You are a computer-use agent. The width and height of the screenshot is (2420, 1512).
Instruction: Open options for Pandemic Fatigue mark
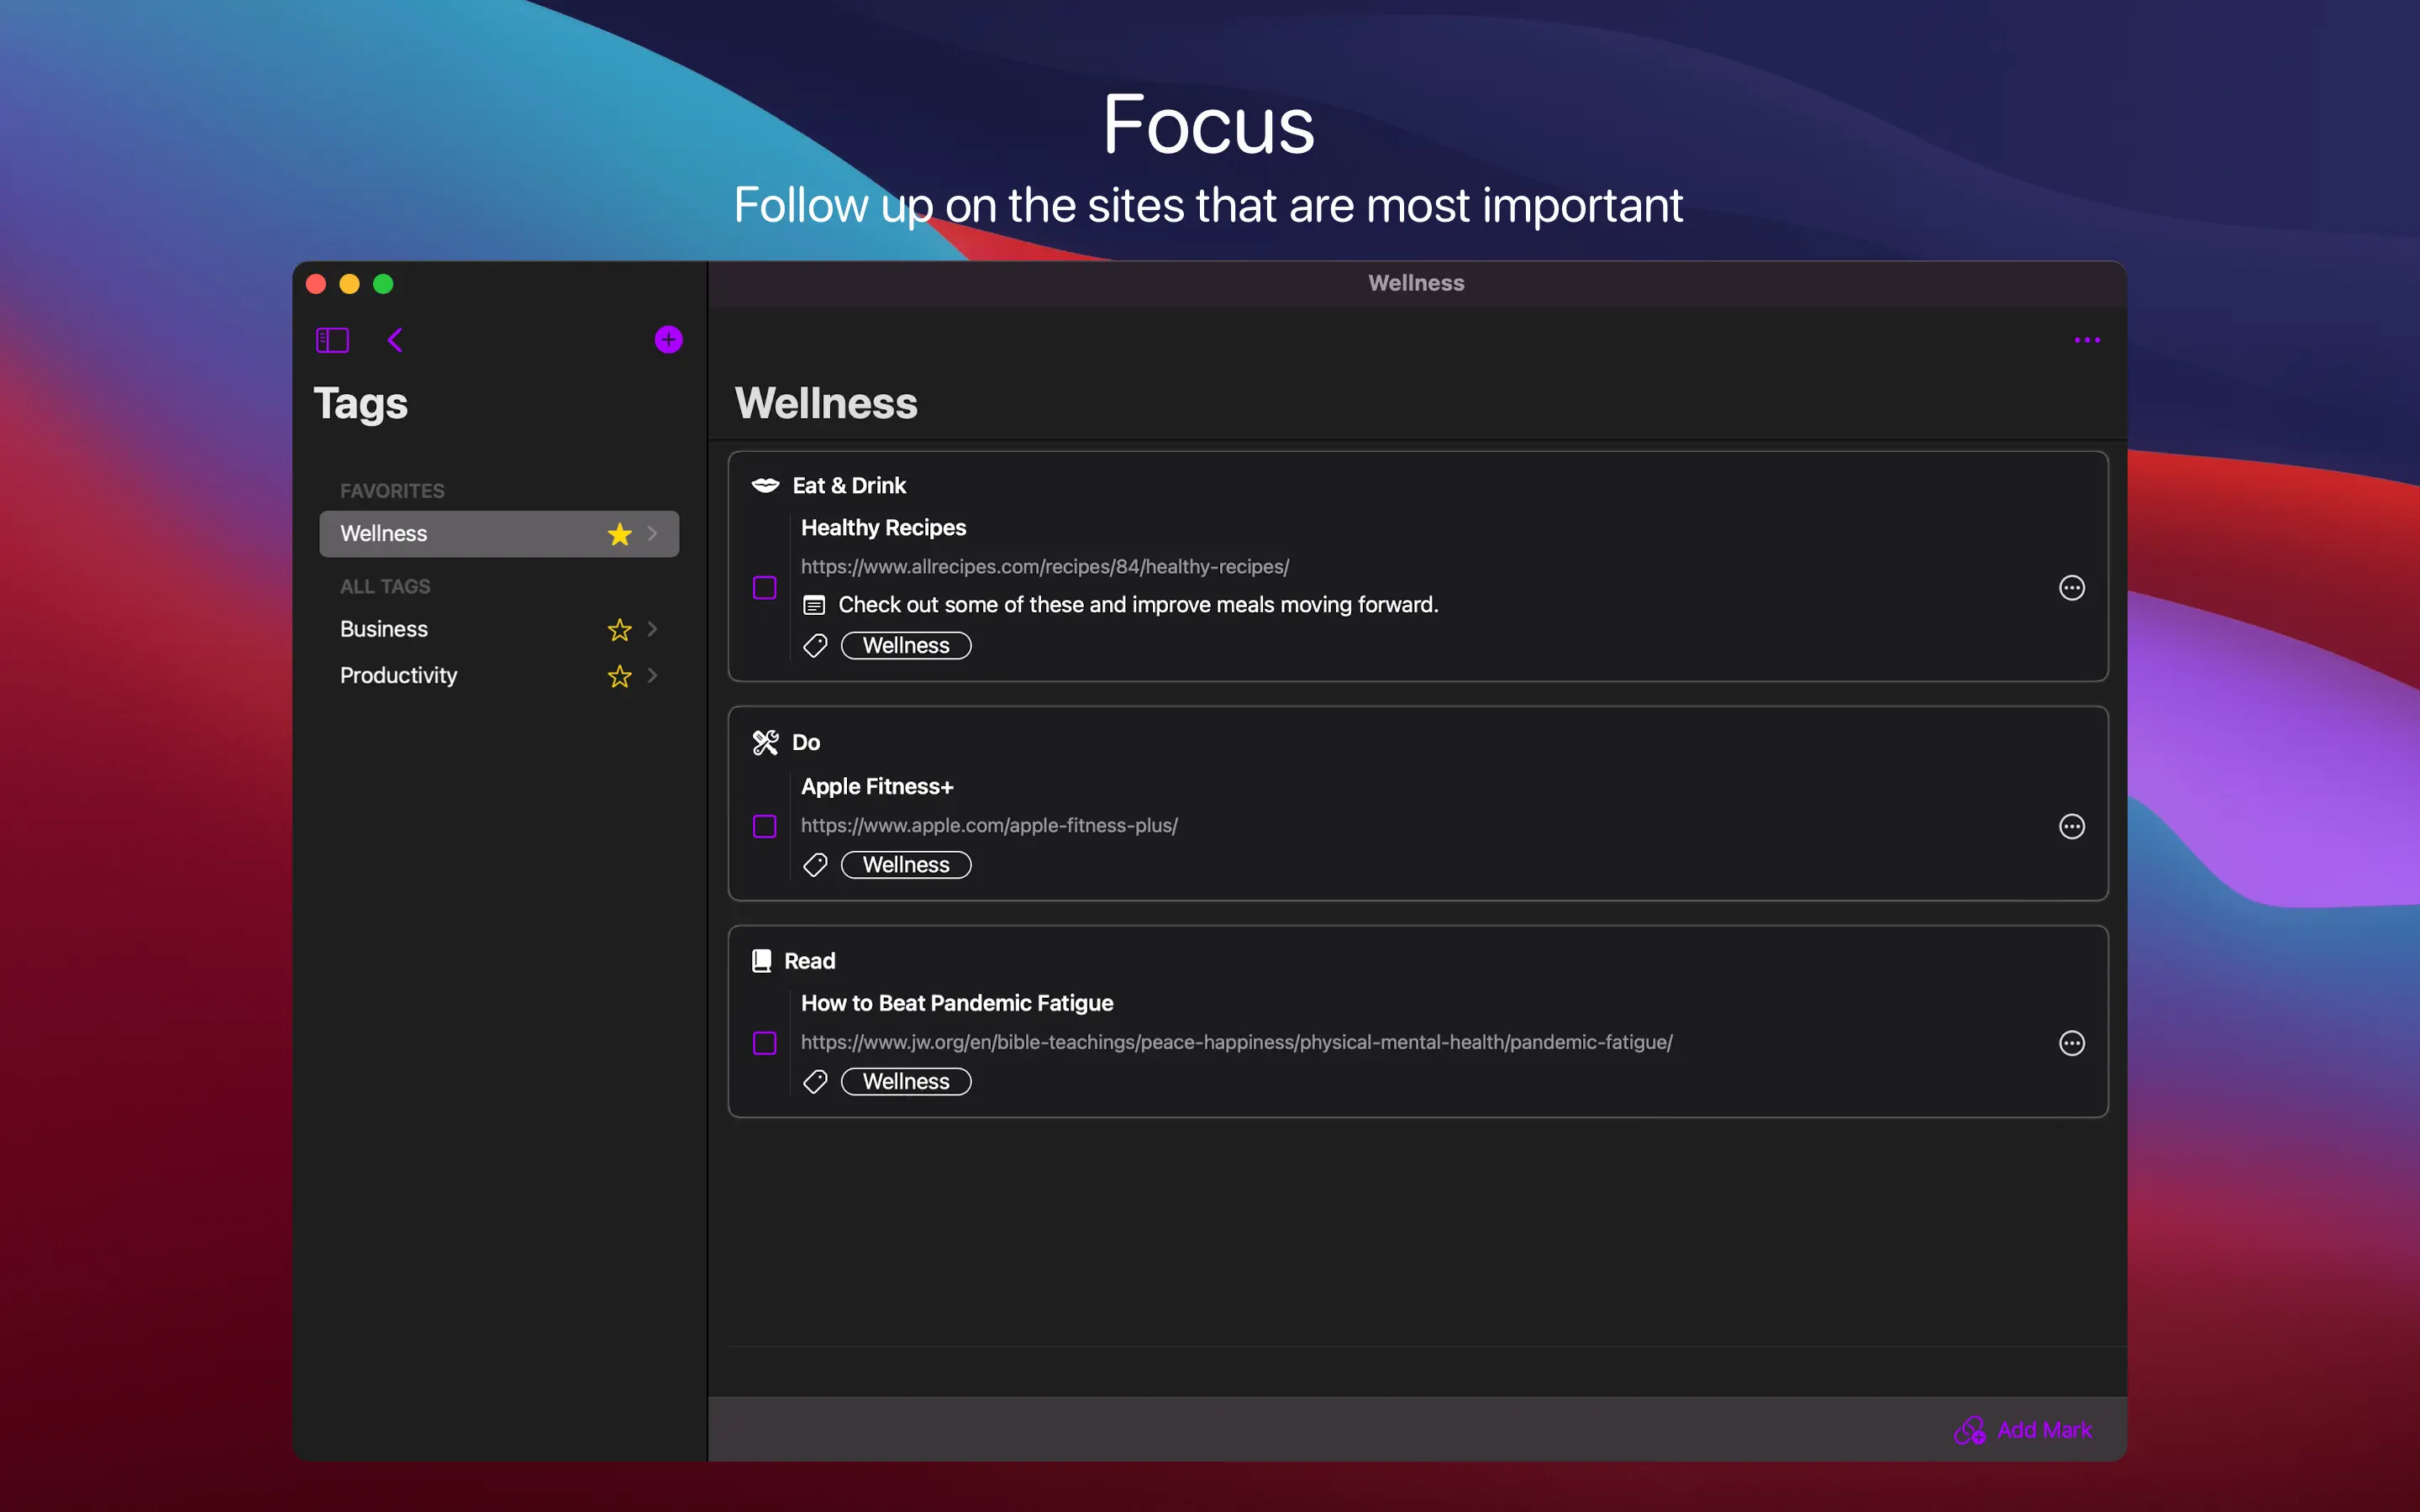(2071, 1043)
